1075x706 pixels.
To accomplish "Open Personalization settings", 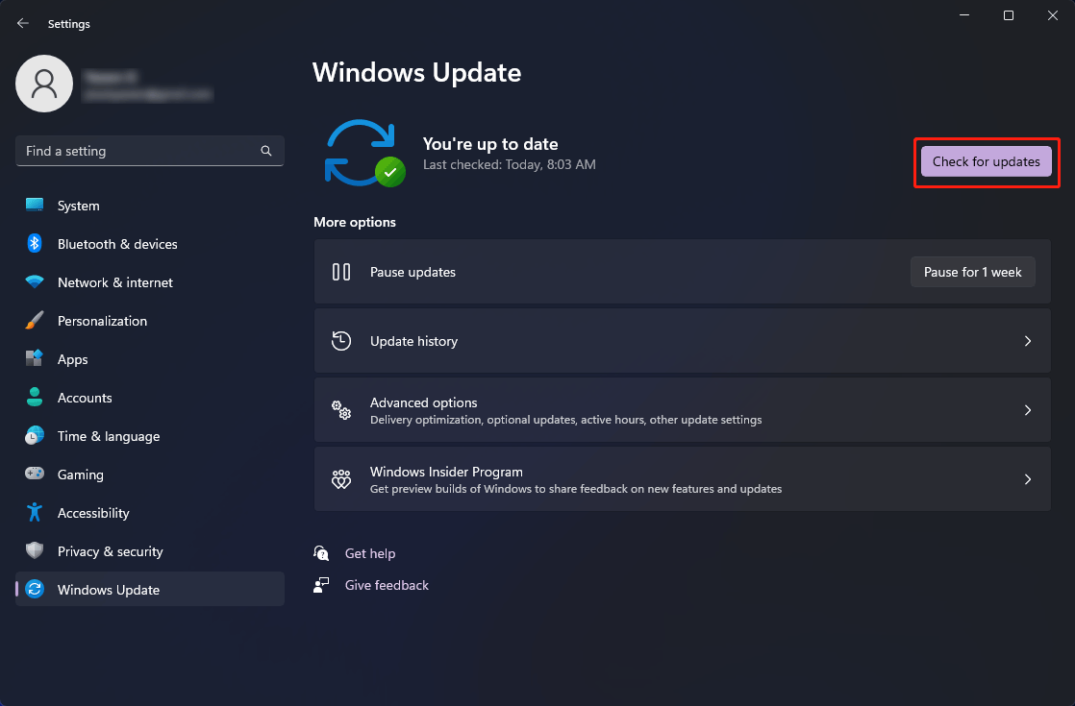I will [x=149, y=321].
